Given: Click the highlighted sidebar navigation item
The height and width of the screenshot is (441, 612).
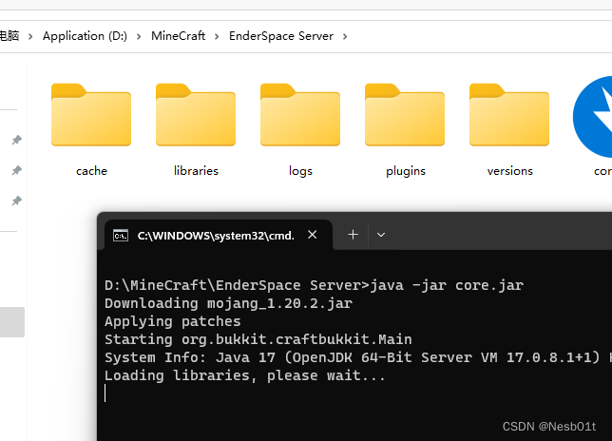Looking at the screenshot, I should (x=11, y=322).
